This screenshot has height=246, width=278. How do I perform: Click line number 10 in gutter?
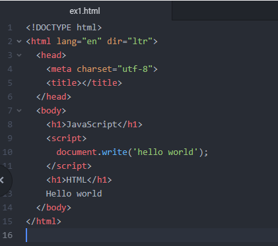click(7, 152)
